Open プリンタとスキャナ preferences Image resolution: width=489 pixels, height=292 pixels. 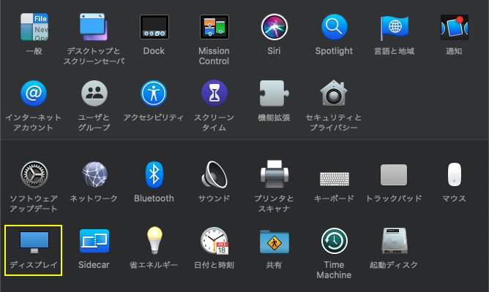(x=274, y=174)
